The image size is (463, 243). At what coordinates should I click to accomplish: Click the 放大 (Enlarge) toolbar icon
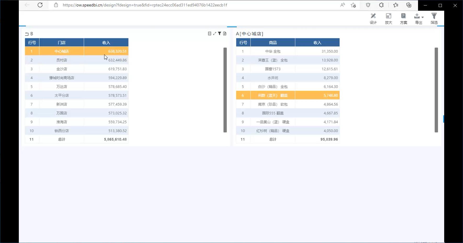pyautogui.click(x=388, y=19)
